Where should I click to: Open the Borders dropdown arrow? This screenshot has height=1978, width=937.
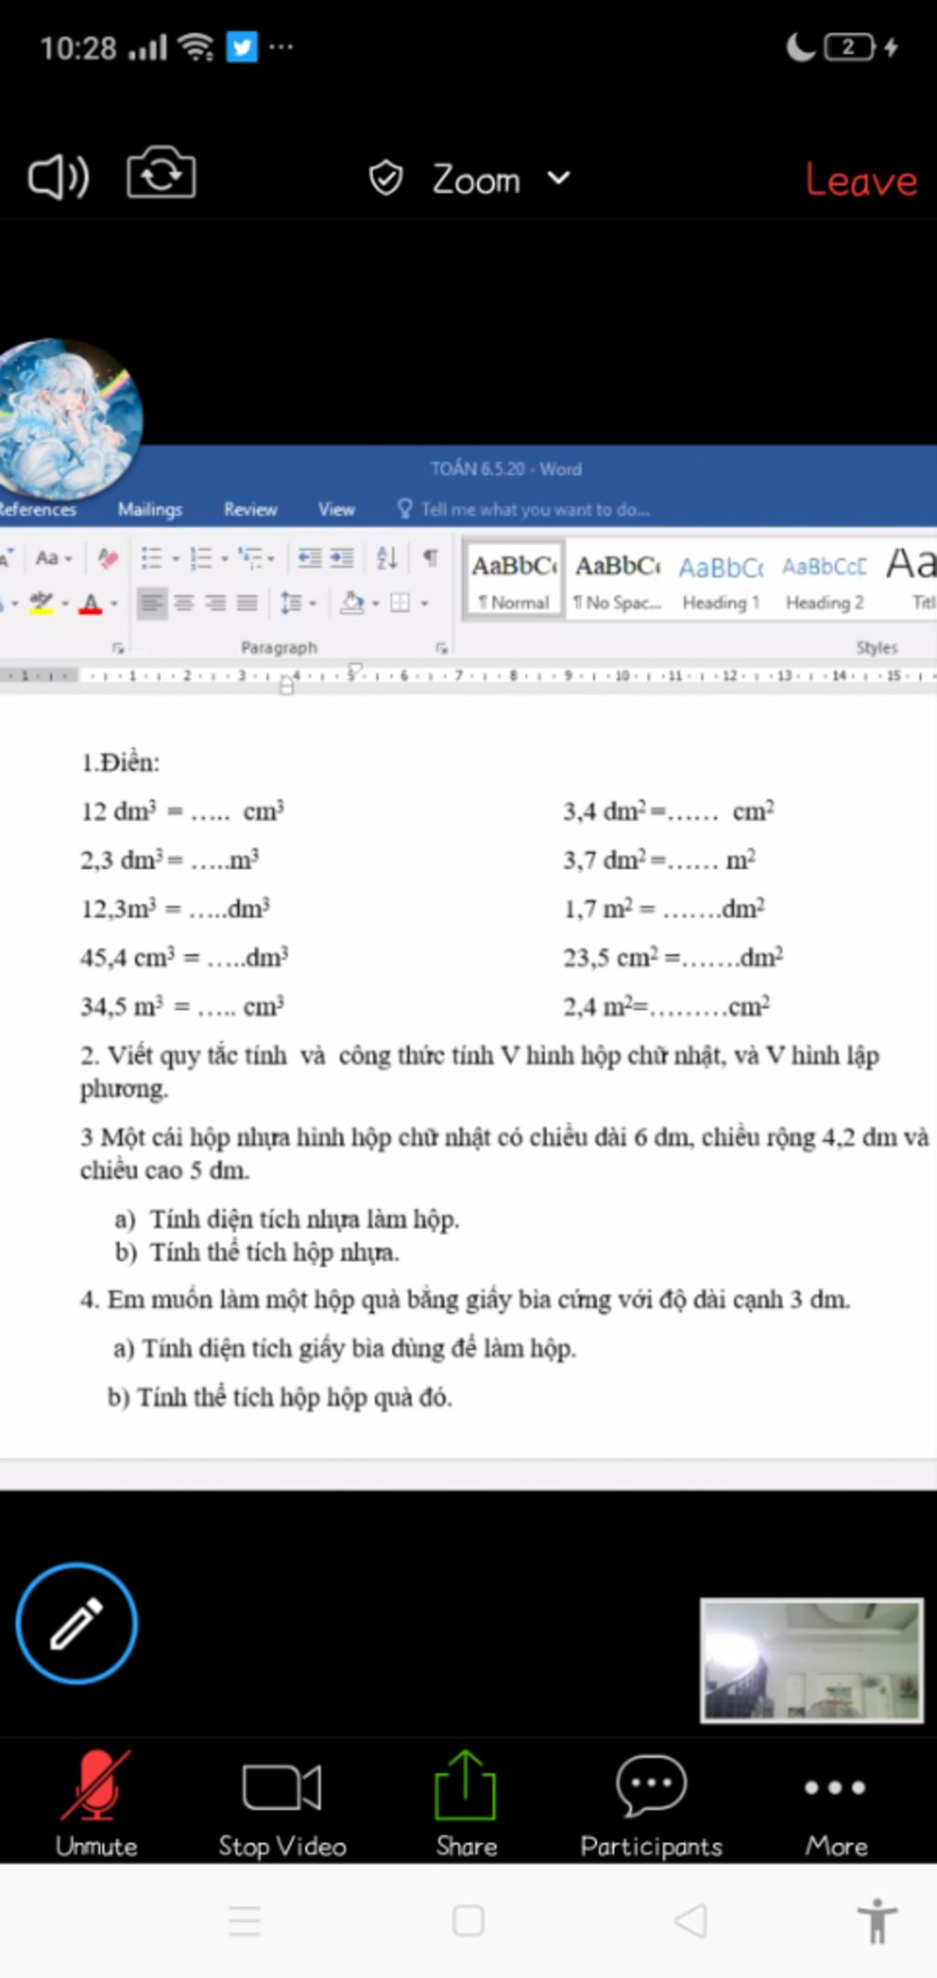(424, 603)
